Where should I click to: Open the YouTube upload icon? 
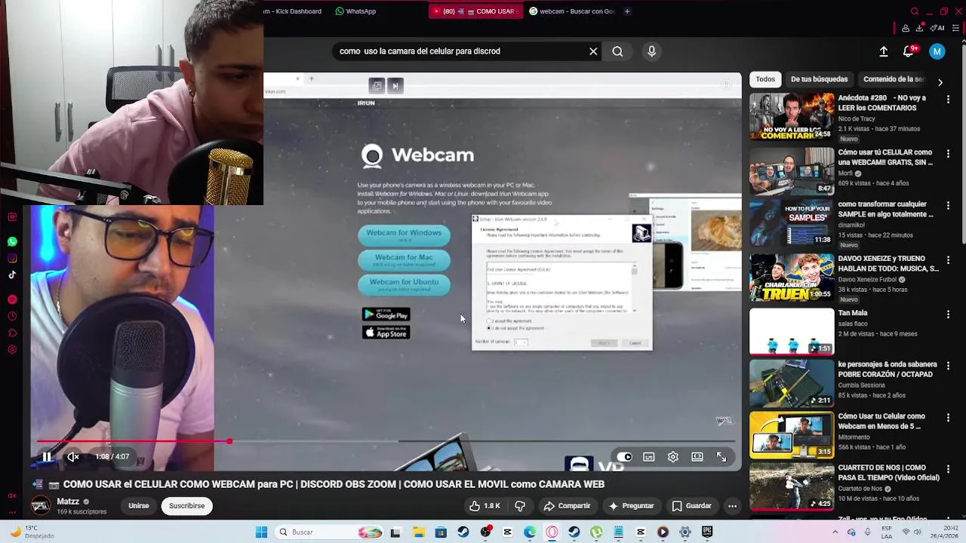pos(884,51)
